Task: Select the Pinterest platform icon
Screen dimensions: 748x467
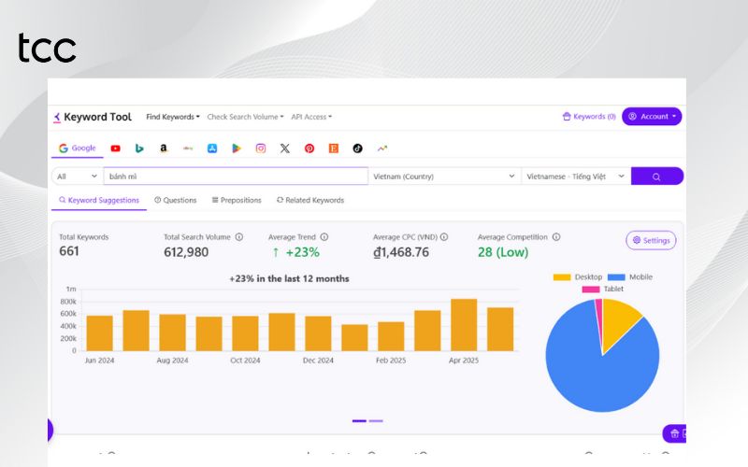Action: coord(309,149)
